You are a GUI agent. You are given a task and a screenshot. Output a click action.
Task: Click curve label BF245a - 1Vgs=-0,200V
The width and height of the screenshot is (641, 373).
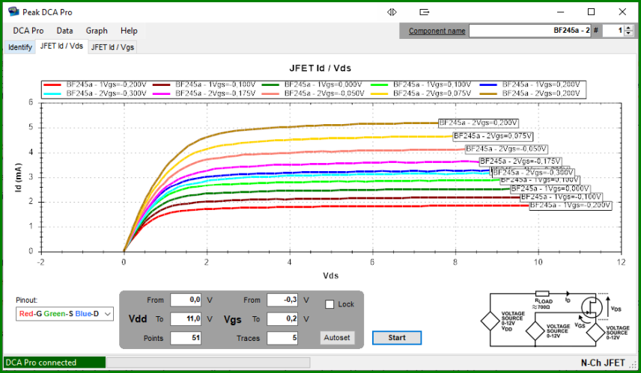click(571, 206)
